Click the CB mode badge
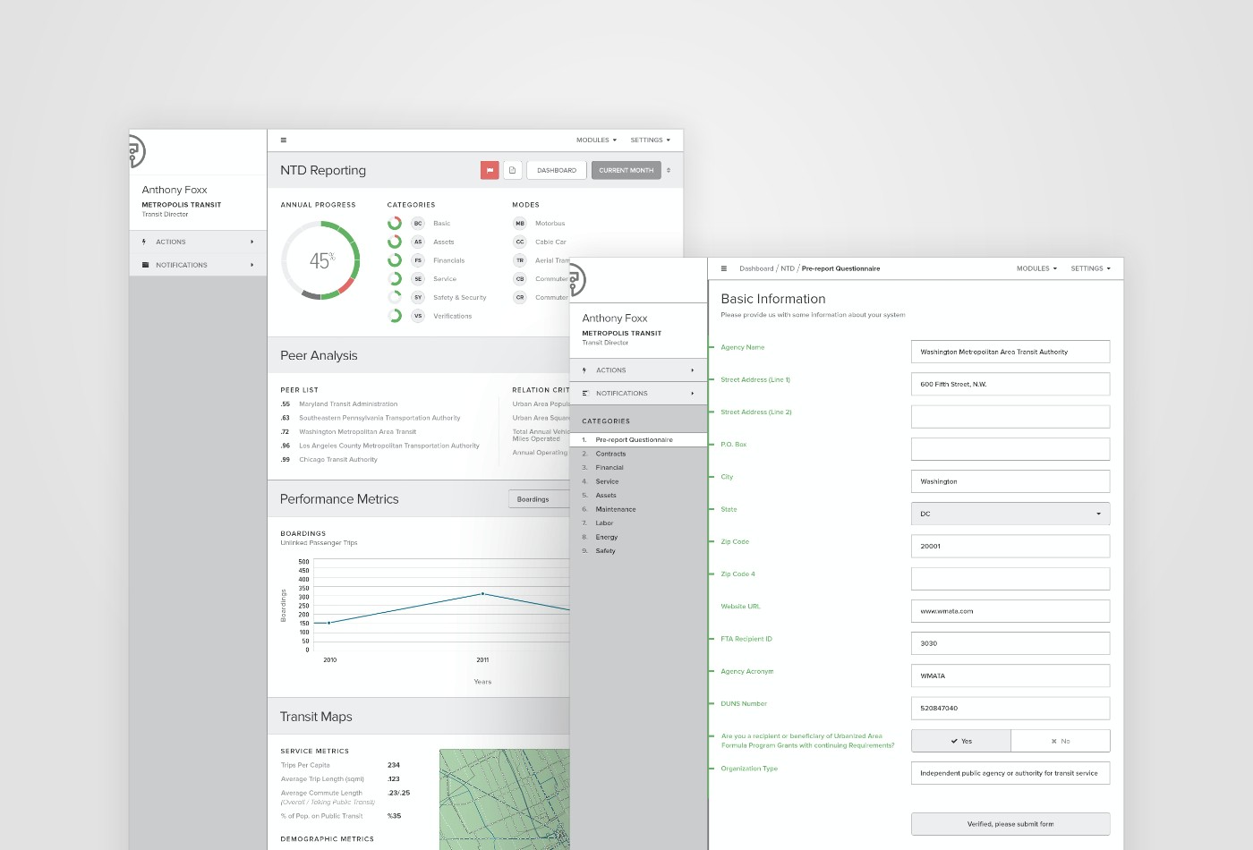 click(x=520, y=279)
